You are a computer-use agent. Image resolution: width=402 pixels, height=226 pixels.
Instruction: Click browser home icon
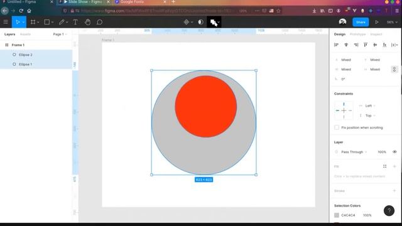click(30, 11)
